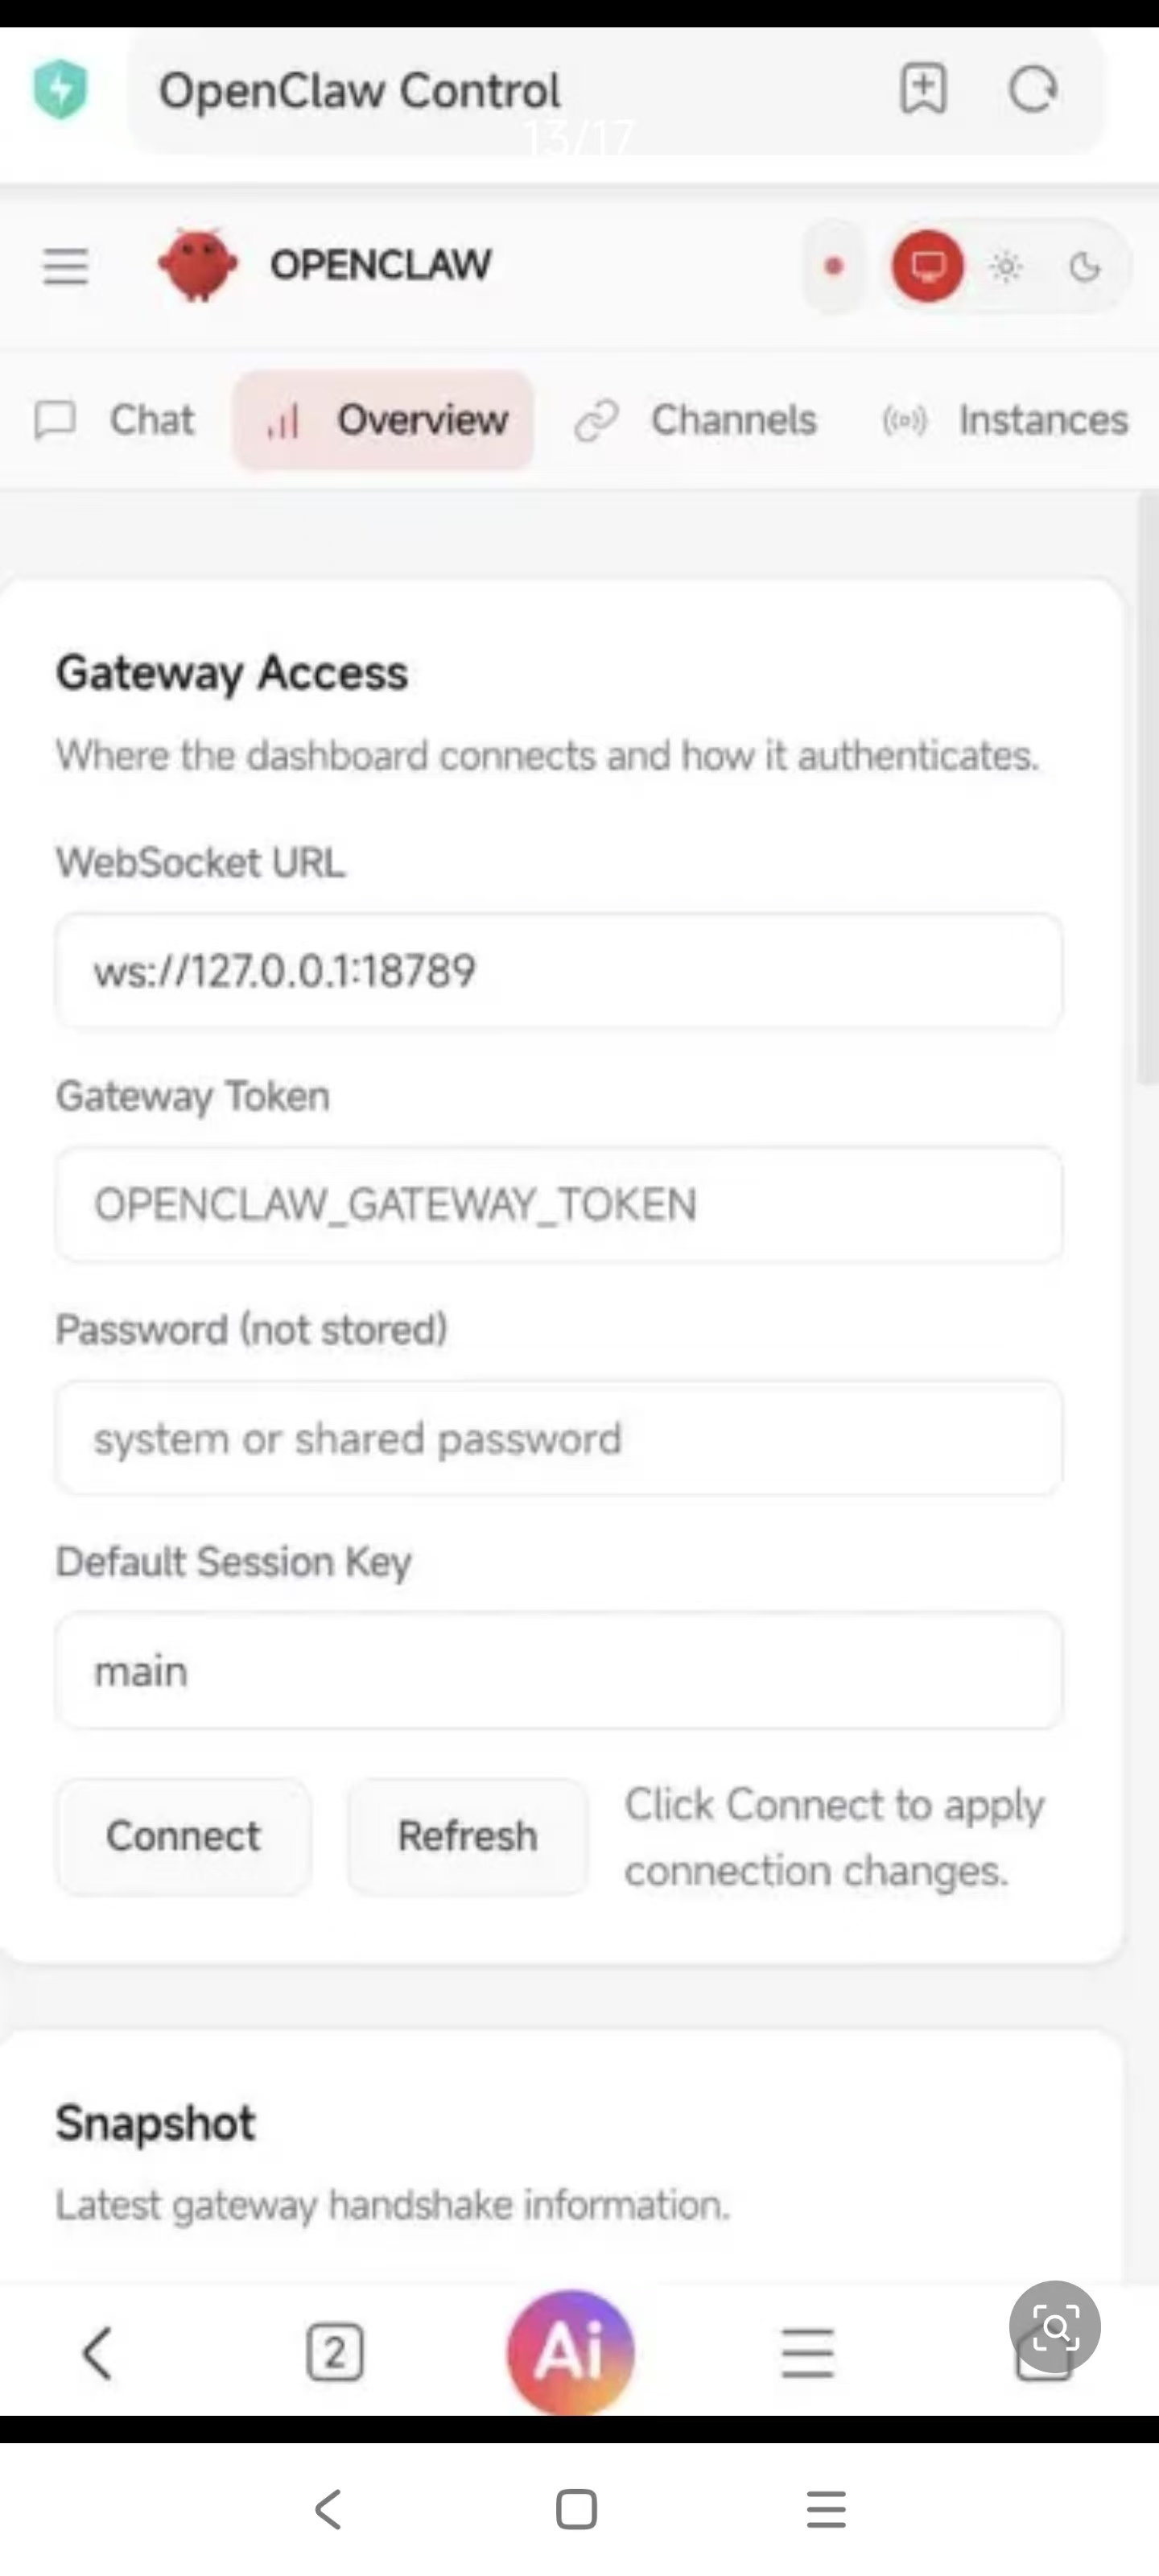Add page to bookmarks icon

tap(922, 90)
